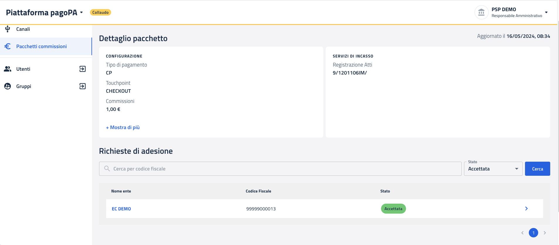
Task: Click the PSP DEMO institution avatar icon
Action: pos(481,12)
